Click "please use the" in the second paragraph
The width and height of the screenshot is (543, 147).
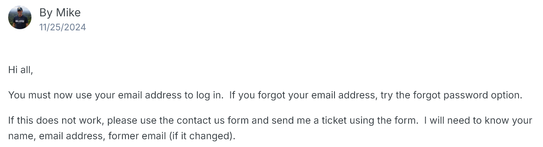click(137, 120)
